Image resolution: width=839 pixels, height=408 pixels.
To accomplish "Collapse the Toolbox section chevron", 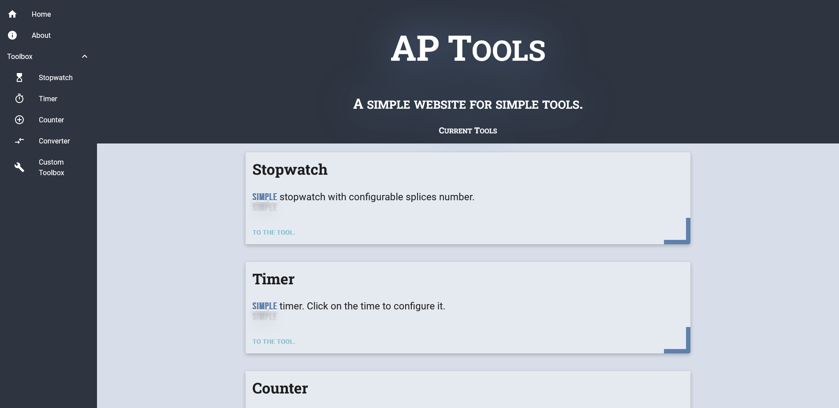I will pos(85,56).
